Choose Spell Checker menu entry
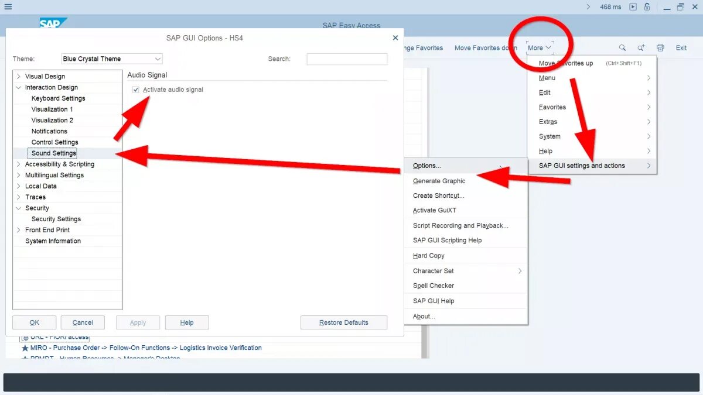The image size is (703, 395). (466, 286)
